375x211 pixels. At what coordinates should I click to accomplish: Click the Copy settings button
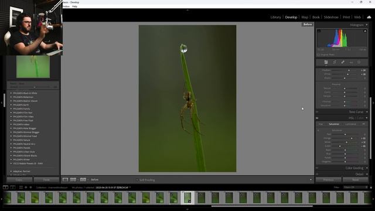point(19,180)
